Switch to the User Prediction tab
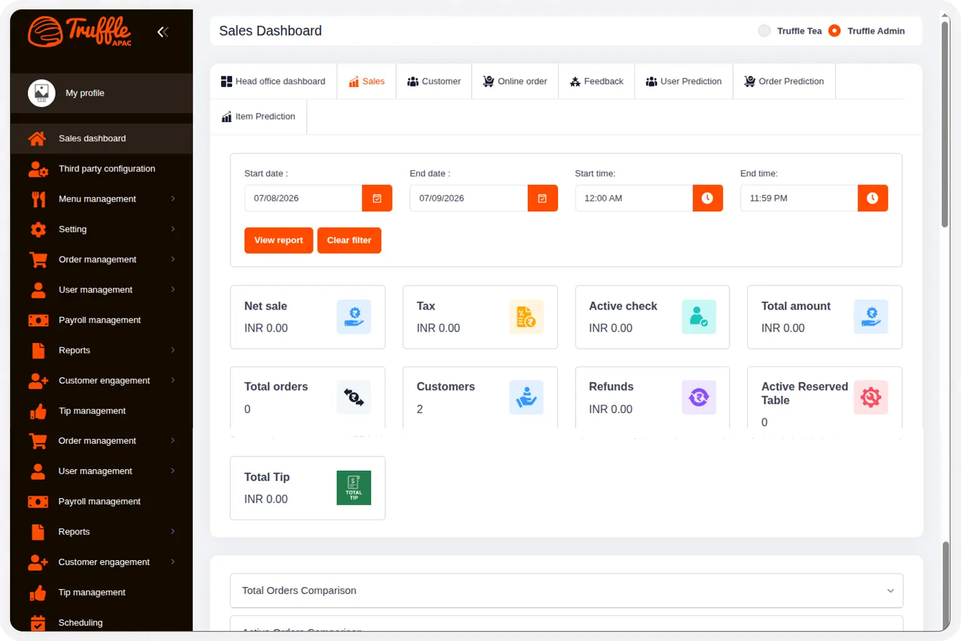The image size is (961, 641). pyautogui.click(x=684, y=81)
